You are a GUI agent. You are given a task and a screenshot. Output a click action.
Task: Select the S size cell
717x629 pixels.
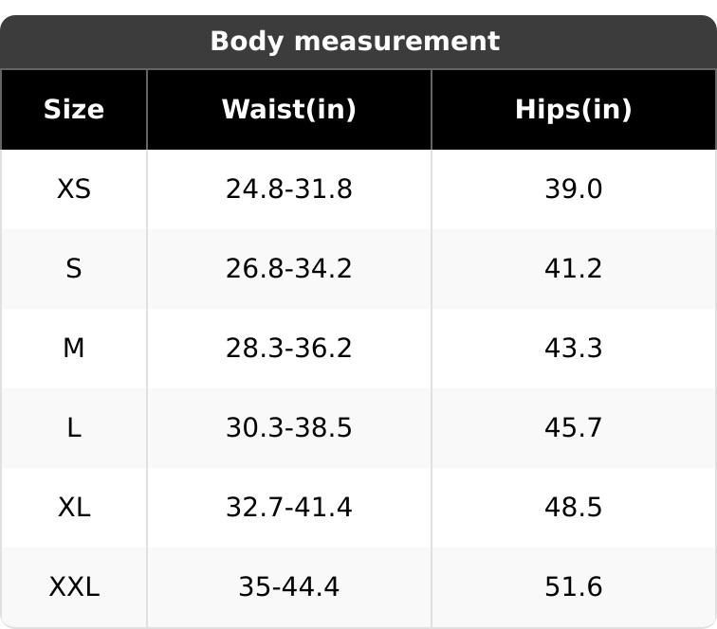point(74,269)
